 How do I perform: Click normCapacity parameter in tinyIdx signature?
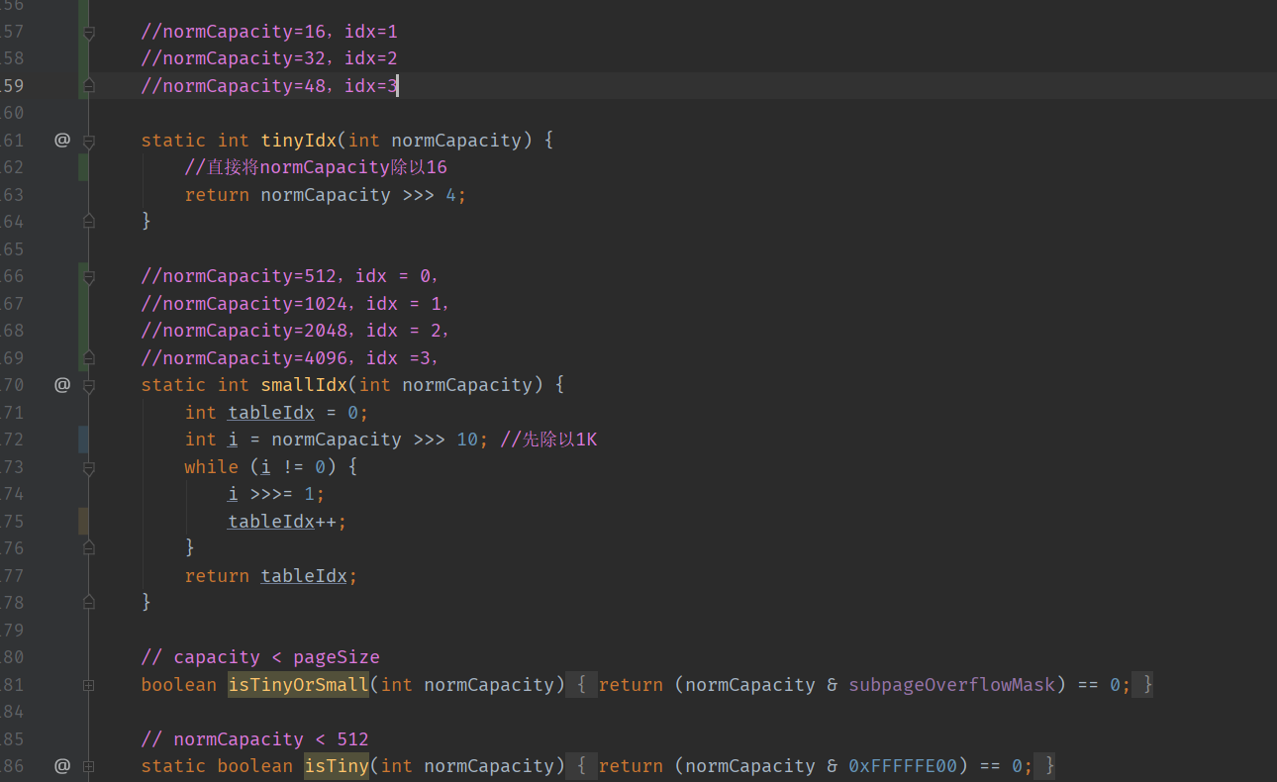pos(456,140)
